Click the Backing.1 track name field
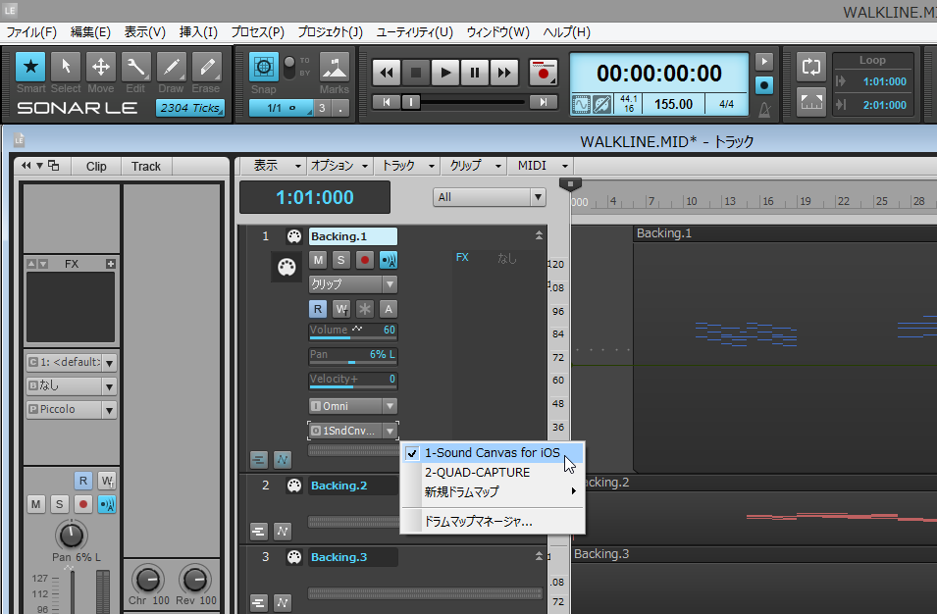The image size is (937, 614). pyautogui.click(x=352, y=236)
